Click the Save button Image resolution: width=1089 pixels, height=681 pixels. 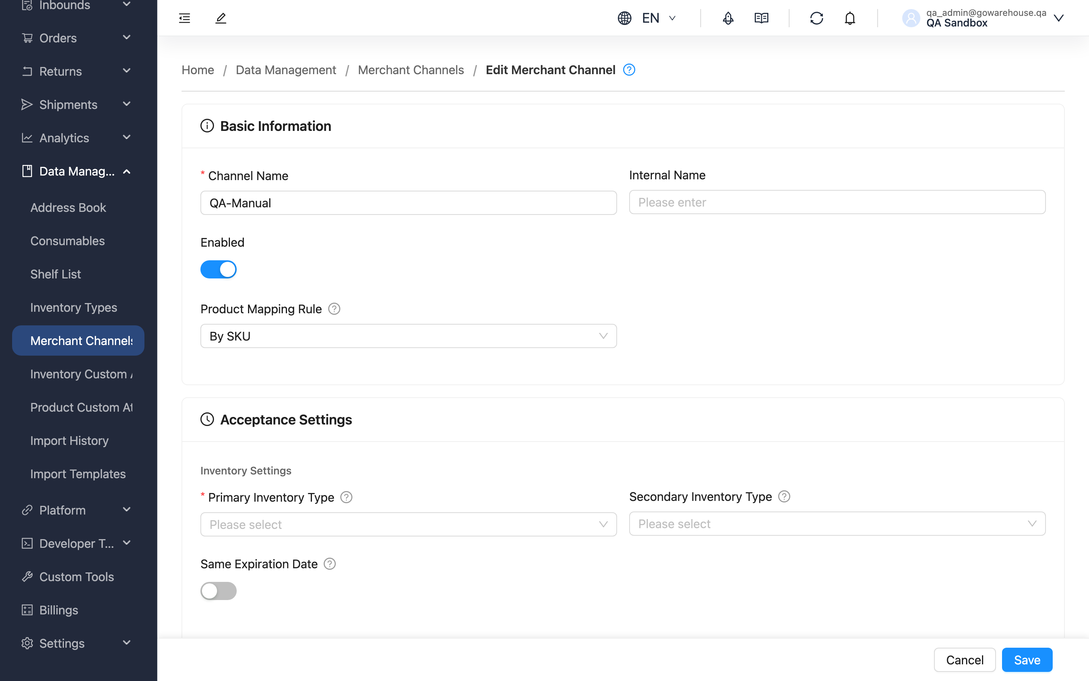(1027, 660)
